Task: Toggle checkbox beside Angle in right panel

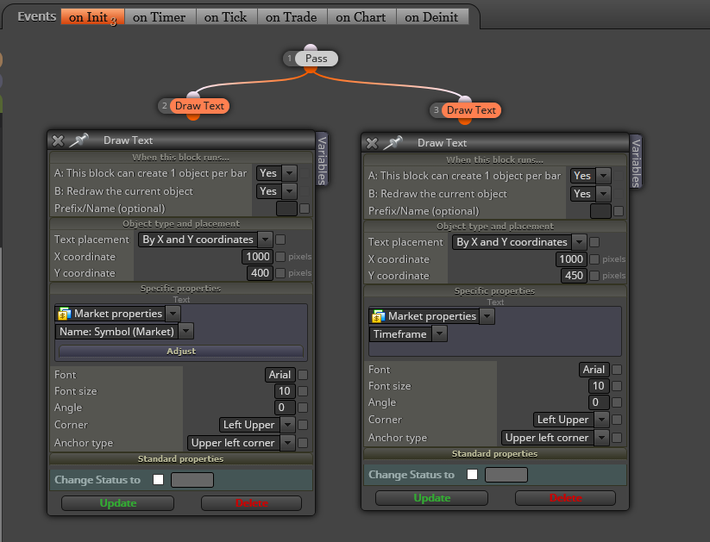Action: click(x=617, y=402)
